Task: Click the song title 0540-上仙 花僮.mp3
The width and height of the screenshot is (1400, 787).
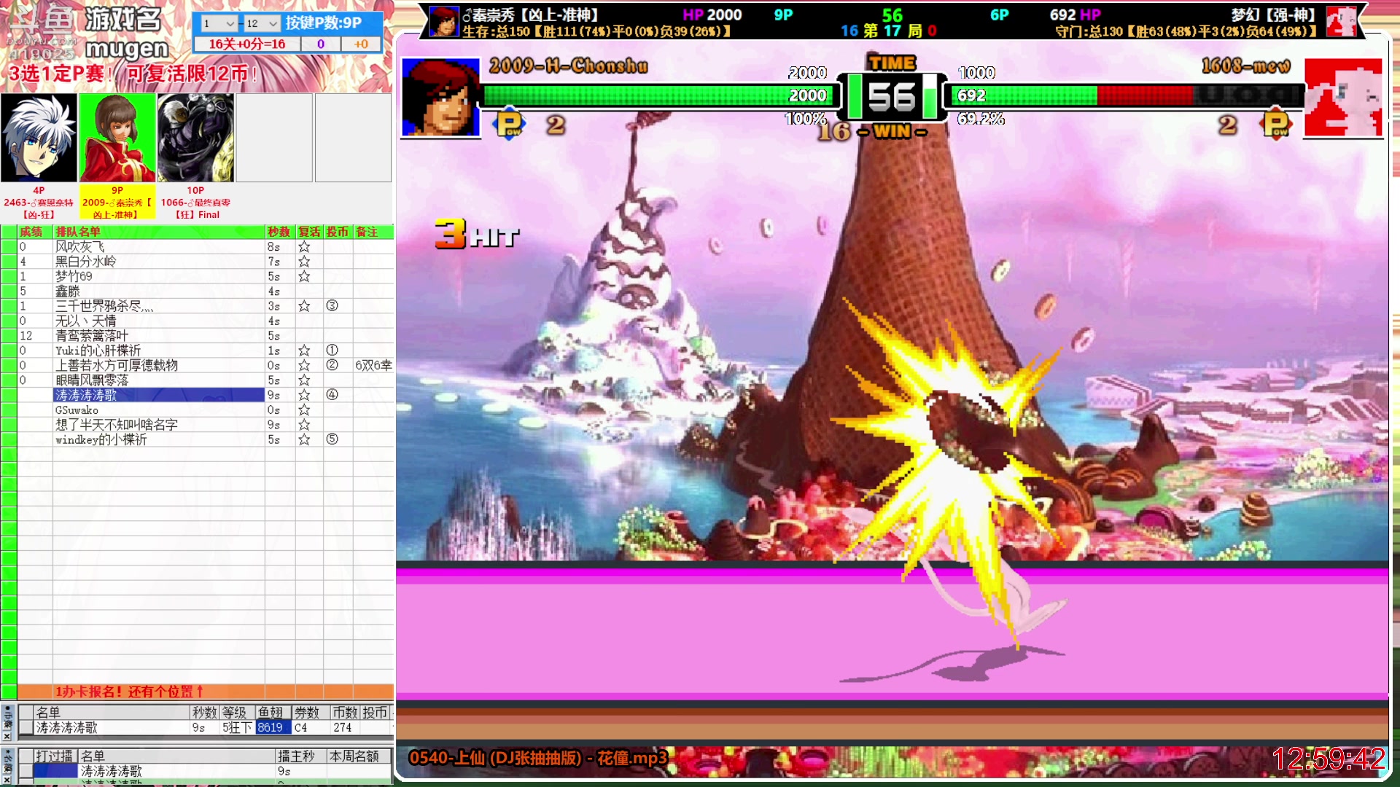Action: click(x=538, y=758)
